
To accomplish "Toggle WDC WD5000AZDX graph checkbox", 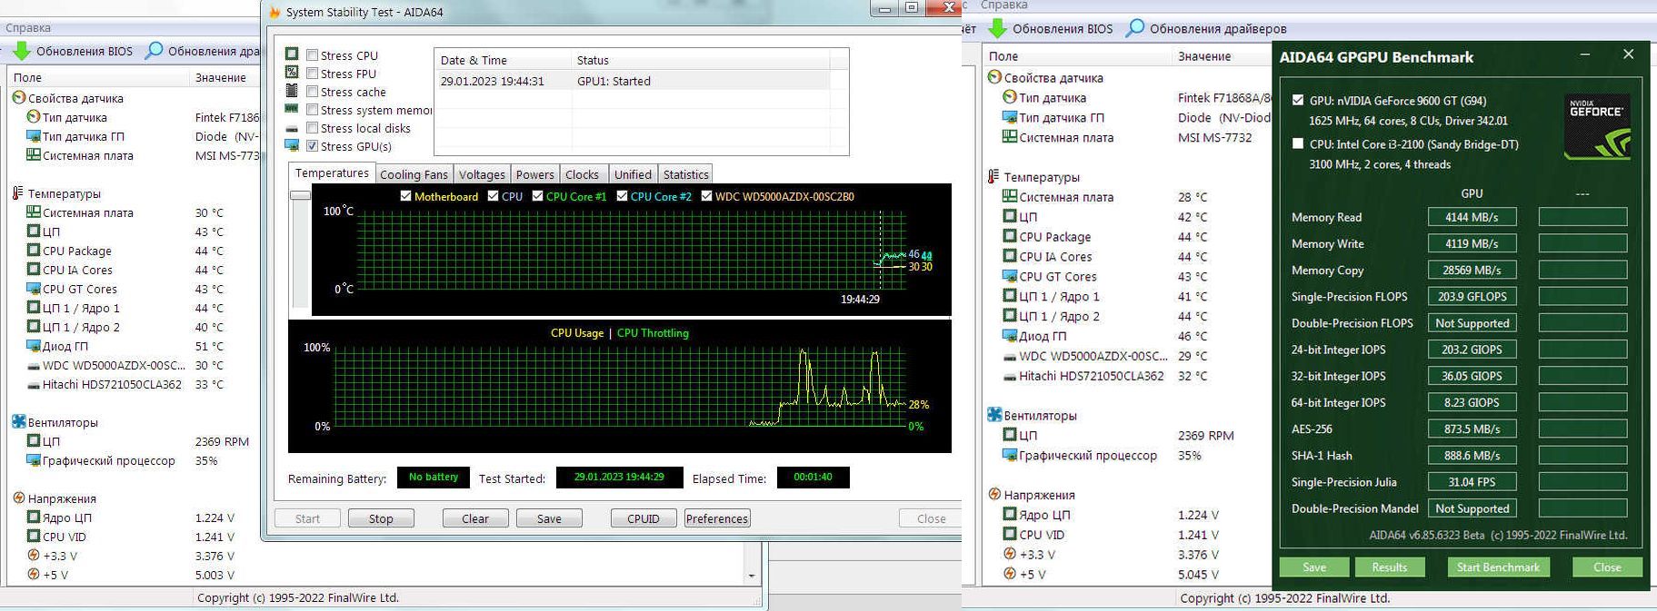I will [707, 196].
